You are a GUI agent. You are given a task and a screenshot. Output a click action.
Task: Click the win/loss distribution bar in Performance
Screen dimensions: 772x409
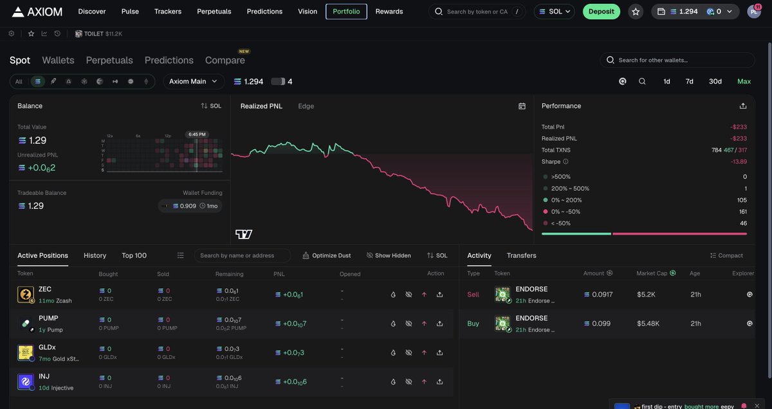coord(644,234)
